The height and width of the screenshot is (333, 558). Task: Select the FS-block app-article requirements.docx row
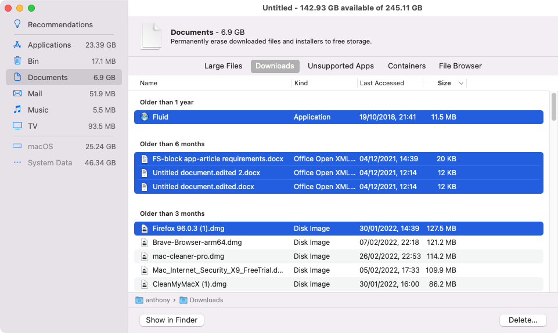(x=339, y=159)
